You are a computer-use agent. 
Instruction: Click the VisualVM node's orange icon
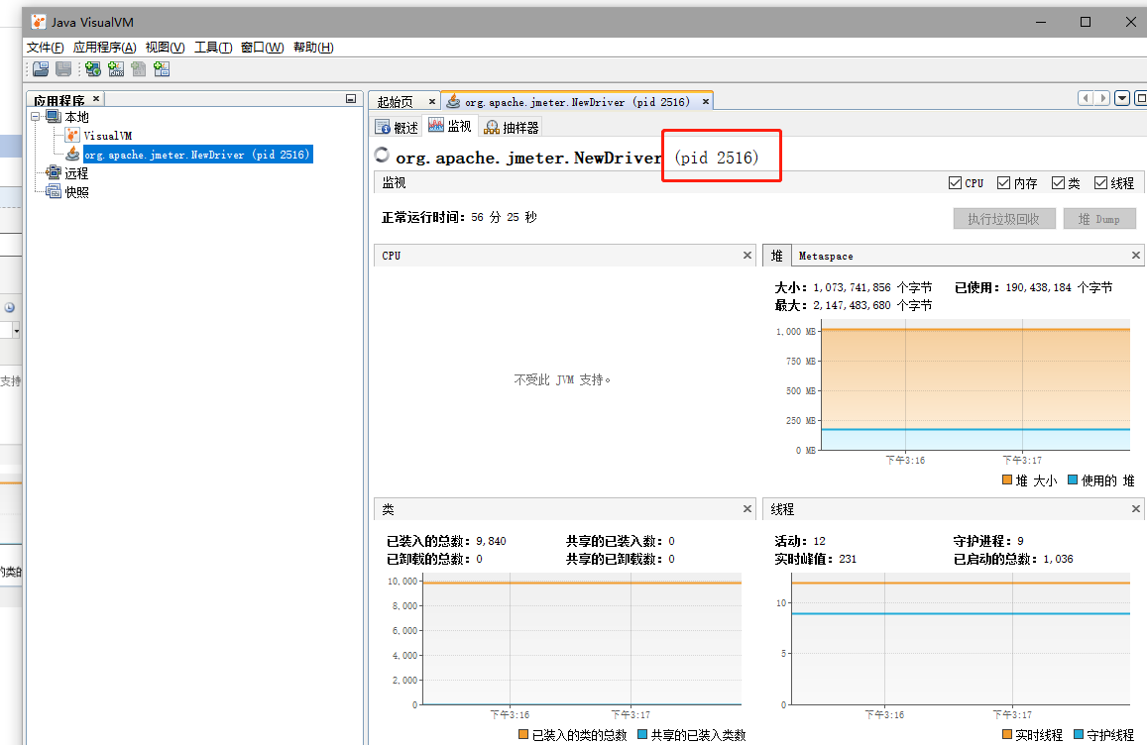click(72, 136)
